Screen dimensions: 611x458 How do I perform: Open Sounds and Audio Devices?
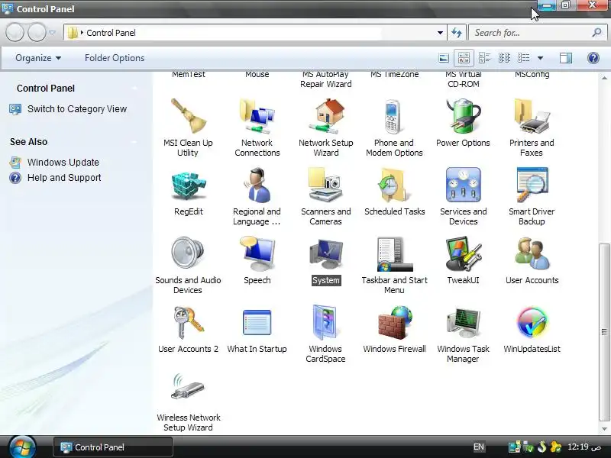[188, 265]
